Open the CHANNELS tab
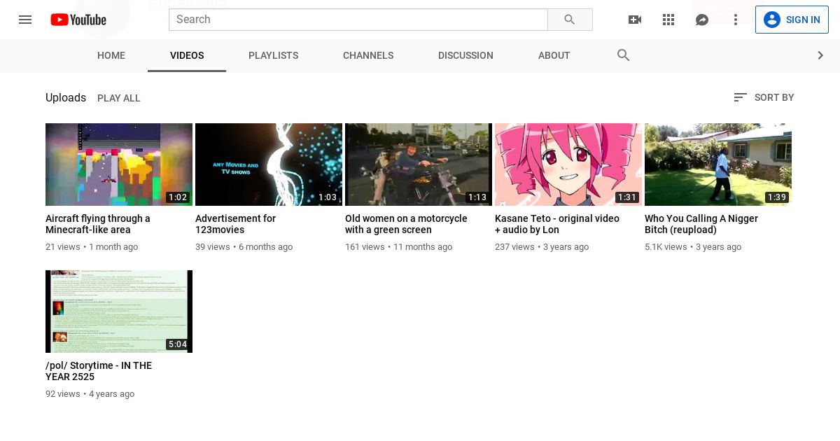The image size is (840, 441). pos(368,55)
